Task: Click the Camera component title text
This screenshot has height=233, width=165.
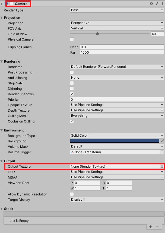Action: (21, 4)
